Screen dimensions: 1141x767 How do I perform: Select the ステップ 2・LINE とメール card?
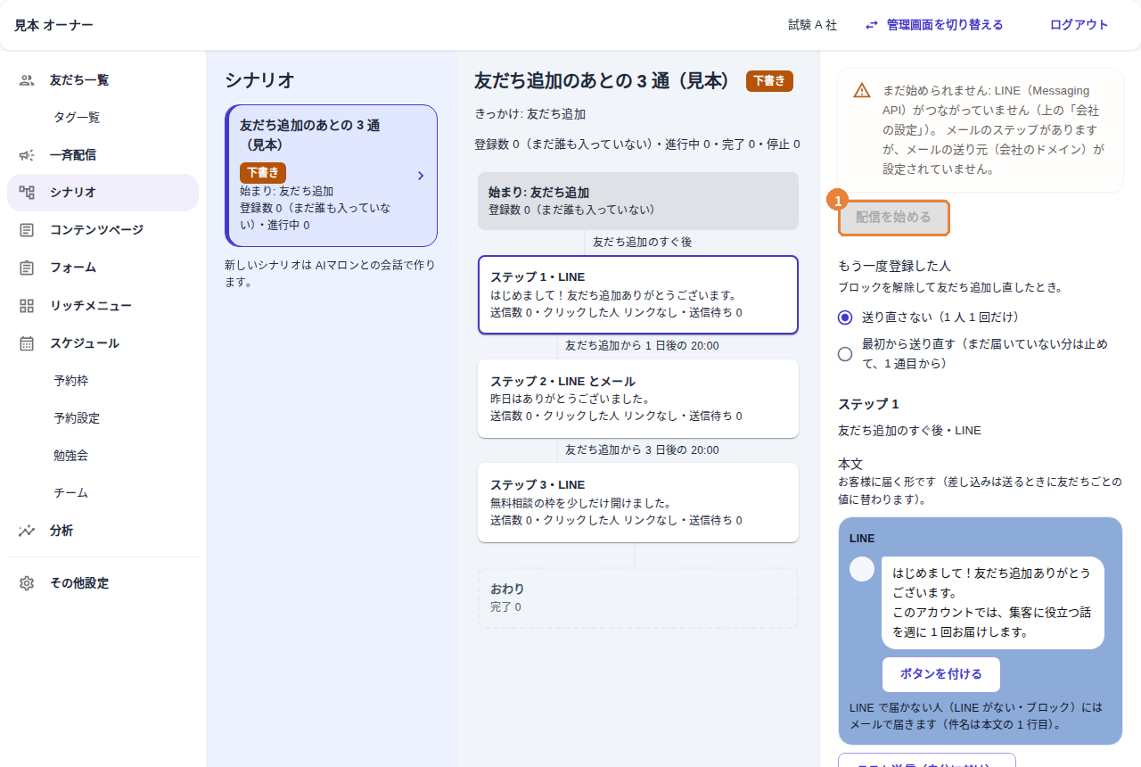tap(638, 399)
